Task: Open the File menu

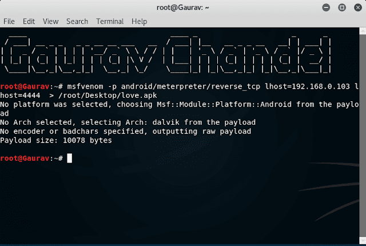Action: pyautogui.click(x=9, y=22)
